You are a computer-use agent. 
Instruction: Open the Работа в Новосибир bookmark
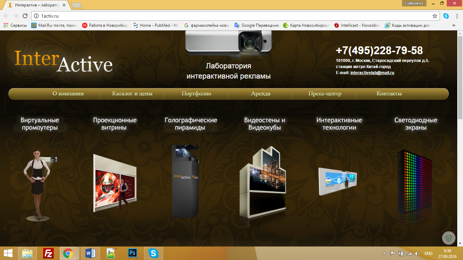105,25
